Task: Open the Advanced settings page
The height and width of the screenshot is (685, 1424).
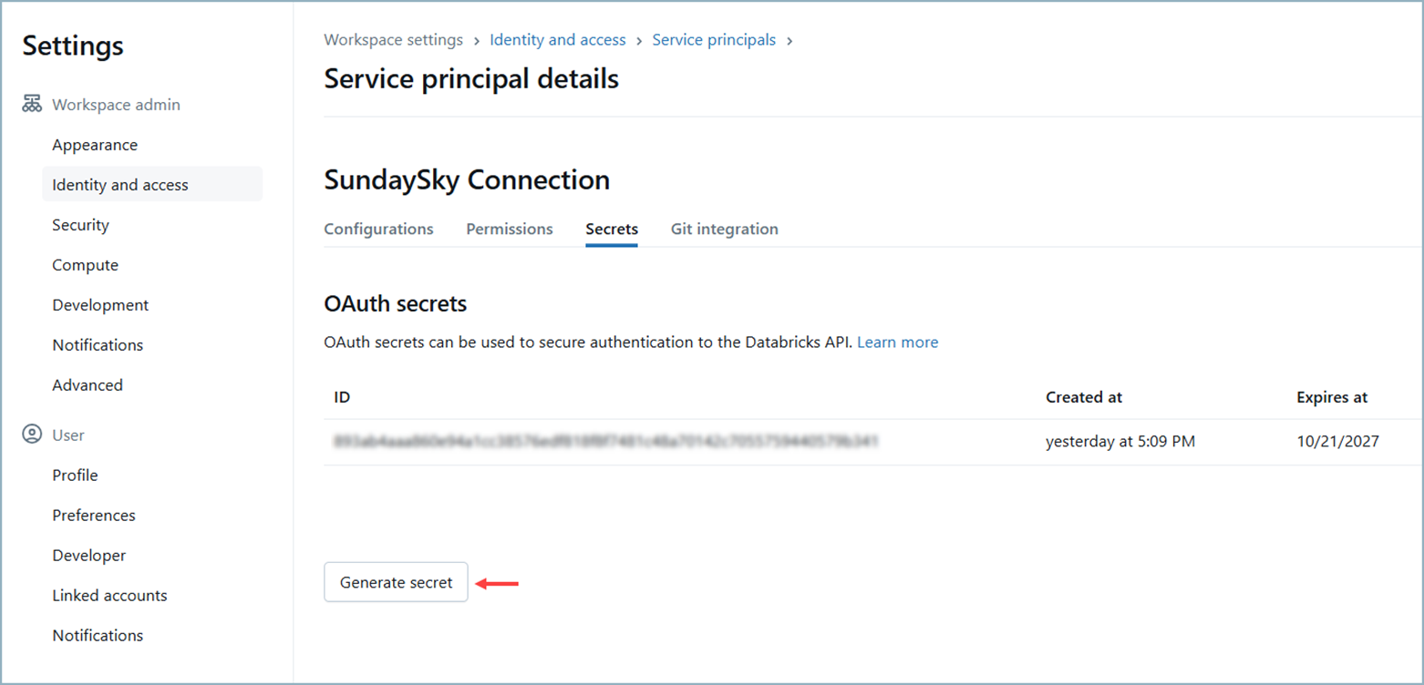Action: click(x=88, y=384)
